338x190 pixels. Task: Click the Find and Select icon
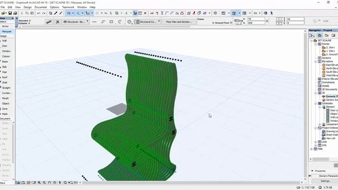(51, 13)
